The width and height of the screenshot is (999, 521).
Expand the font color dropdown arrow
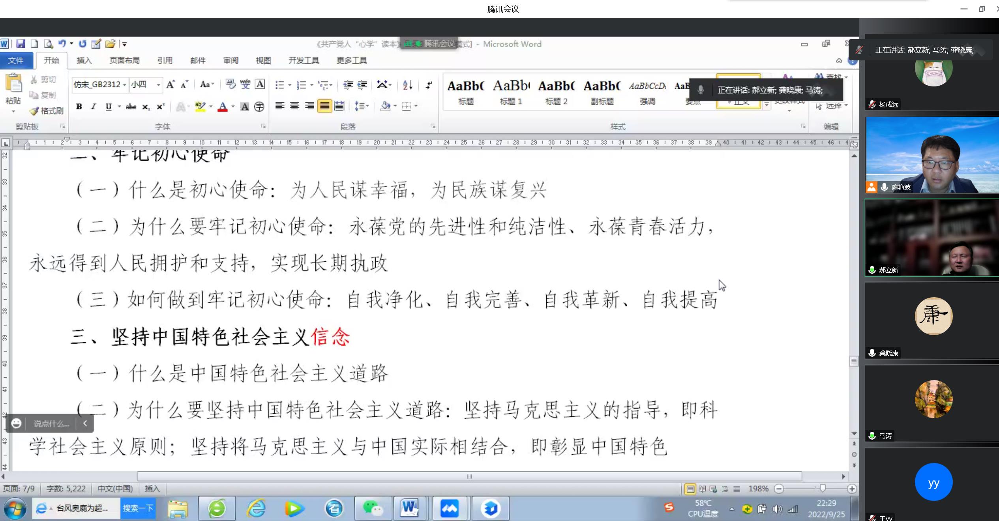tap(233, 107)
